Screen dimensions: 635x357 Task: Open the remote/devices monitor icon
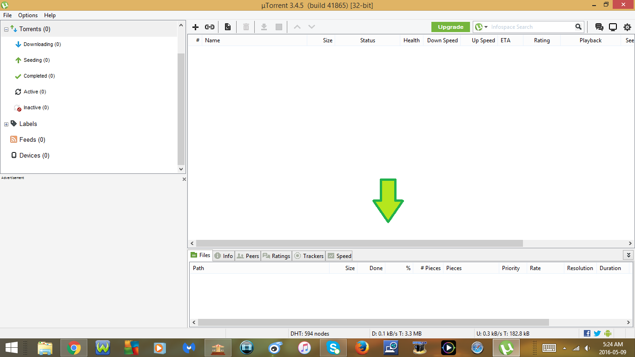pos(613,27)
